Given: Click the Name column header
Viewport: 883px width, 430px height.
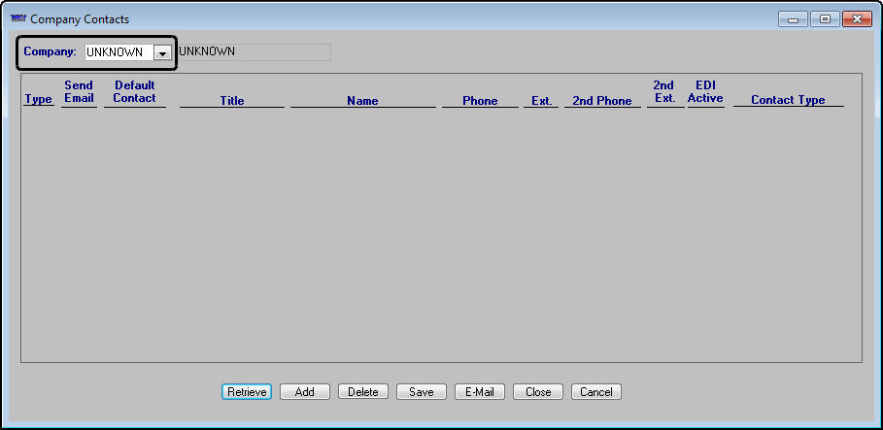Looking at the screenshot, I should click(x=362, y=101).
